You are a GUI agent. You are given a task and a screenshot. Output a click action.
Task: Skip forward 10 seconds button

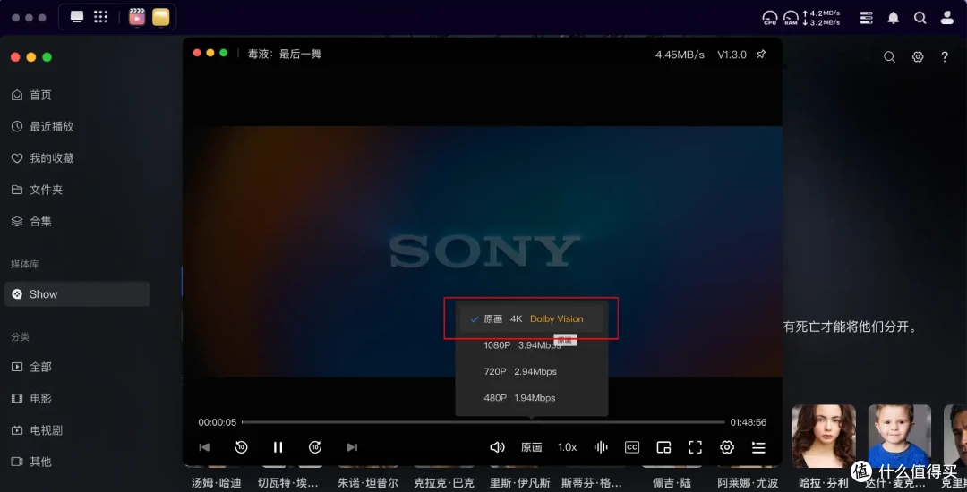point(315,447)
